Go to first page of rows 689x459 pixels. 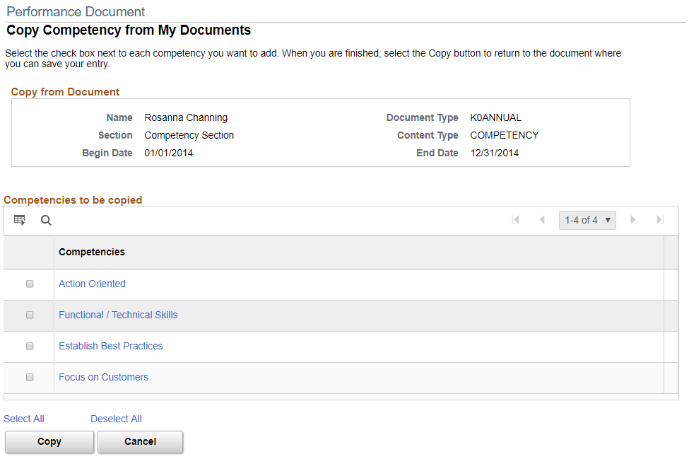point(516,220)
